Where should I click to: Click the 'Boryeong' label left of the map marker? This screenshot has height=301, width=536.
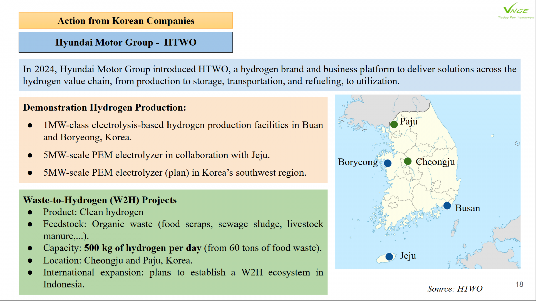click(357, 162)
